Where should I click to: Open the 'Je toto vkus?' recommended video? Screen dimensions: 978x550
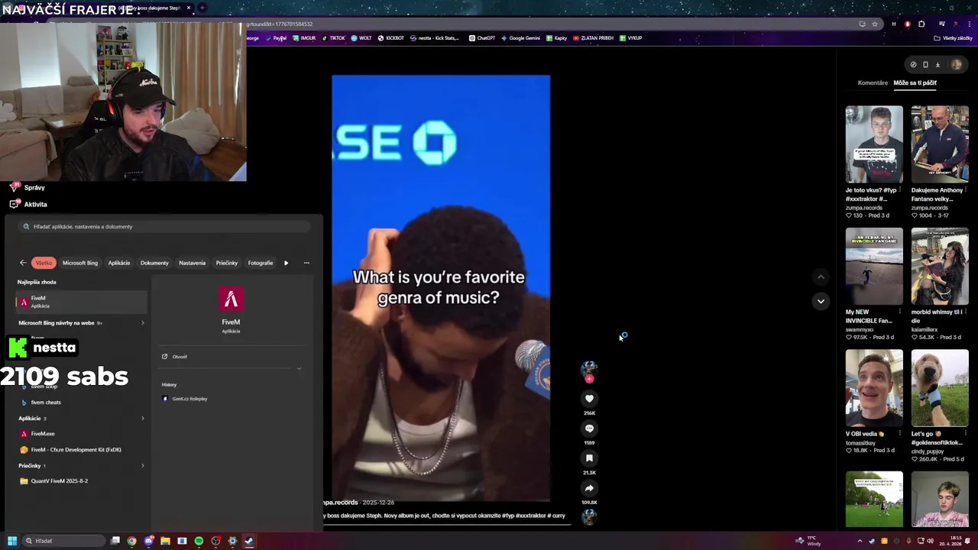pyautogui.click(x=874, y=144)
